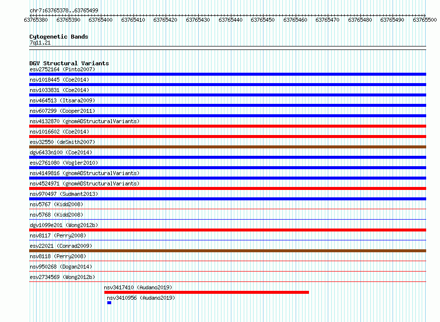This screenshot has width=440, height=322.
Task: Open esv22021 (Conrad2009) variant
Action: pyautogui.click(x=61, y=246)
